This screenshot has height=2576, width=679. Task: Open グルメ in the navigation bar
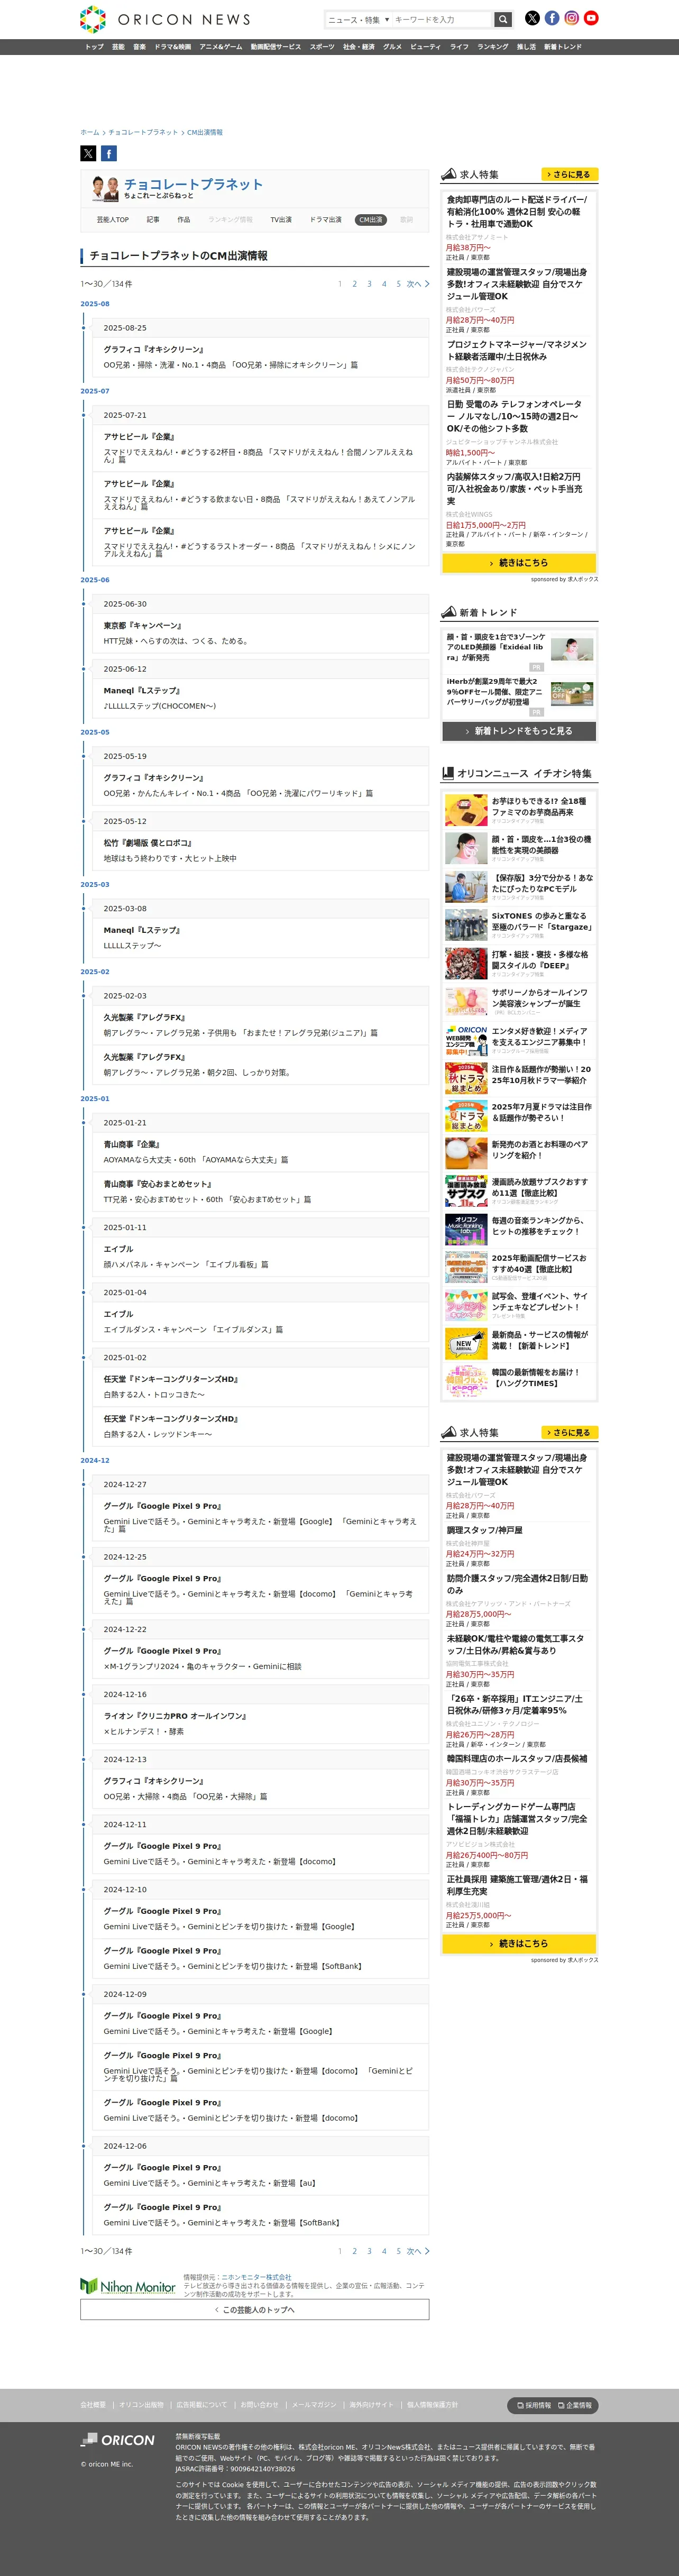[x=392, y=47]
